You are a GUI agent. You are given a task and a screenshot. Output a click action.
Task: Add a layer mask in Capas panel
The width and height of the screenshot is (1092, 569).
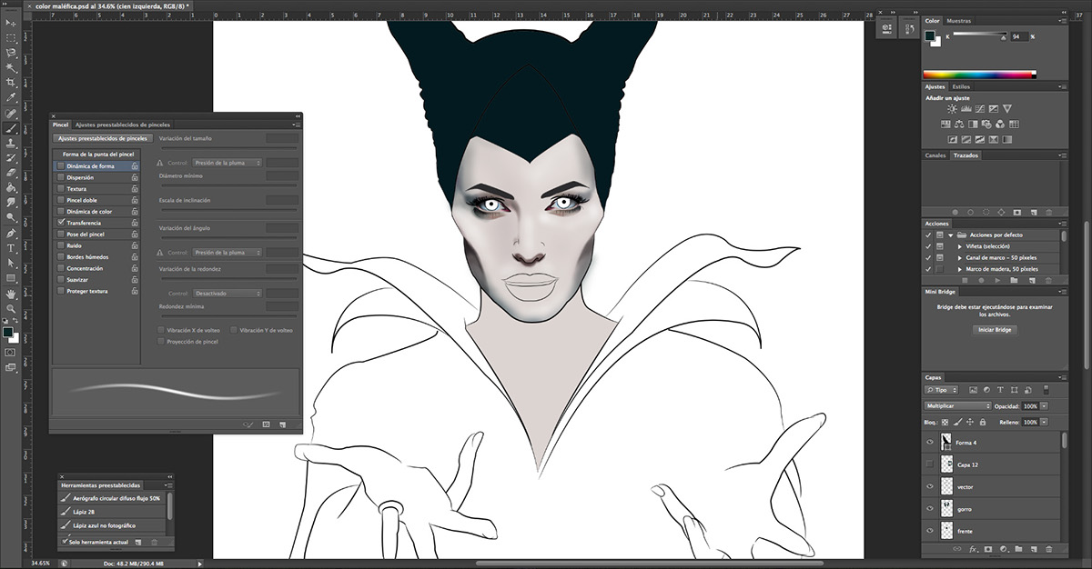point(987,549)
